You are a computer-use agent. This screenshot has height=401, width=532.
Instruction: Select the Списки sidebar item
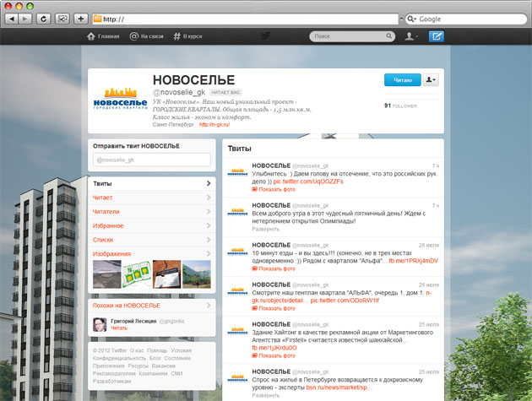[152, 240]
